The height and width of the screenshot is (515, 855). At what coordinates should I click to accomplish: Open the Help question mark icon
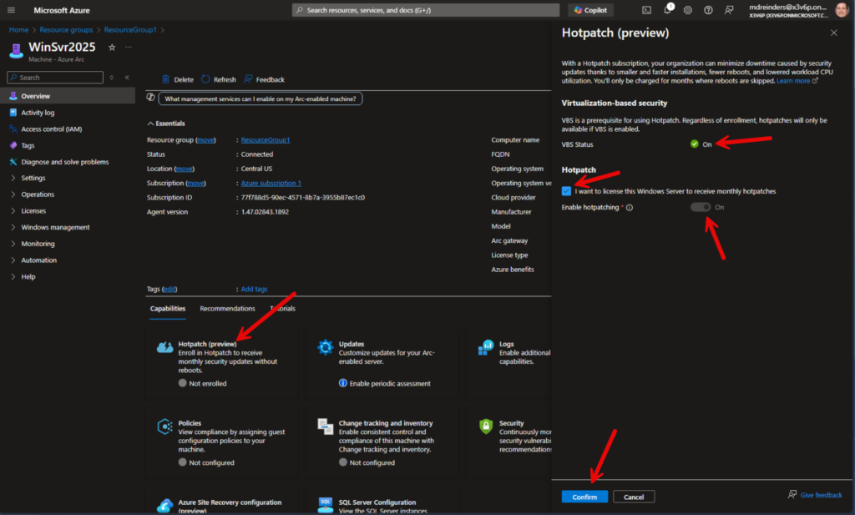[x=708, y=10]
